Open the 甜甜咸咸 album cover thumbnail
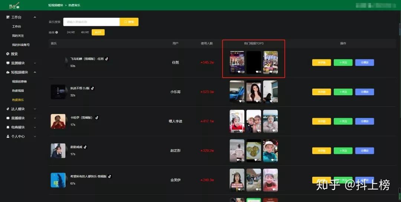This screenshot has width=401, height=202. [x=58, y=151]
